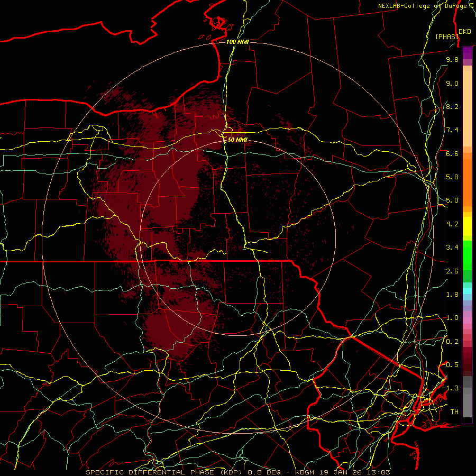
Task: Click the [PHAS] units label
Action: pos(447,36)
